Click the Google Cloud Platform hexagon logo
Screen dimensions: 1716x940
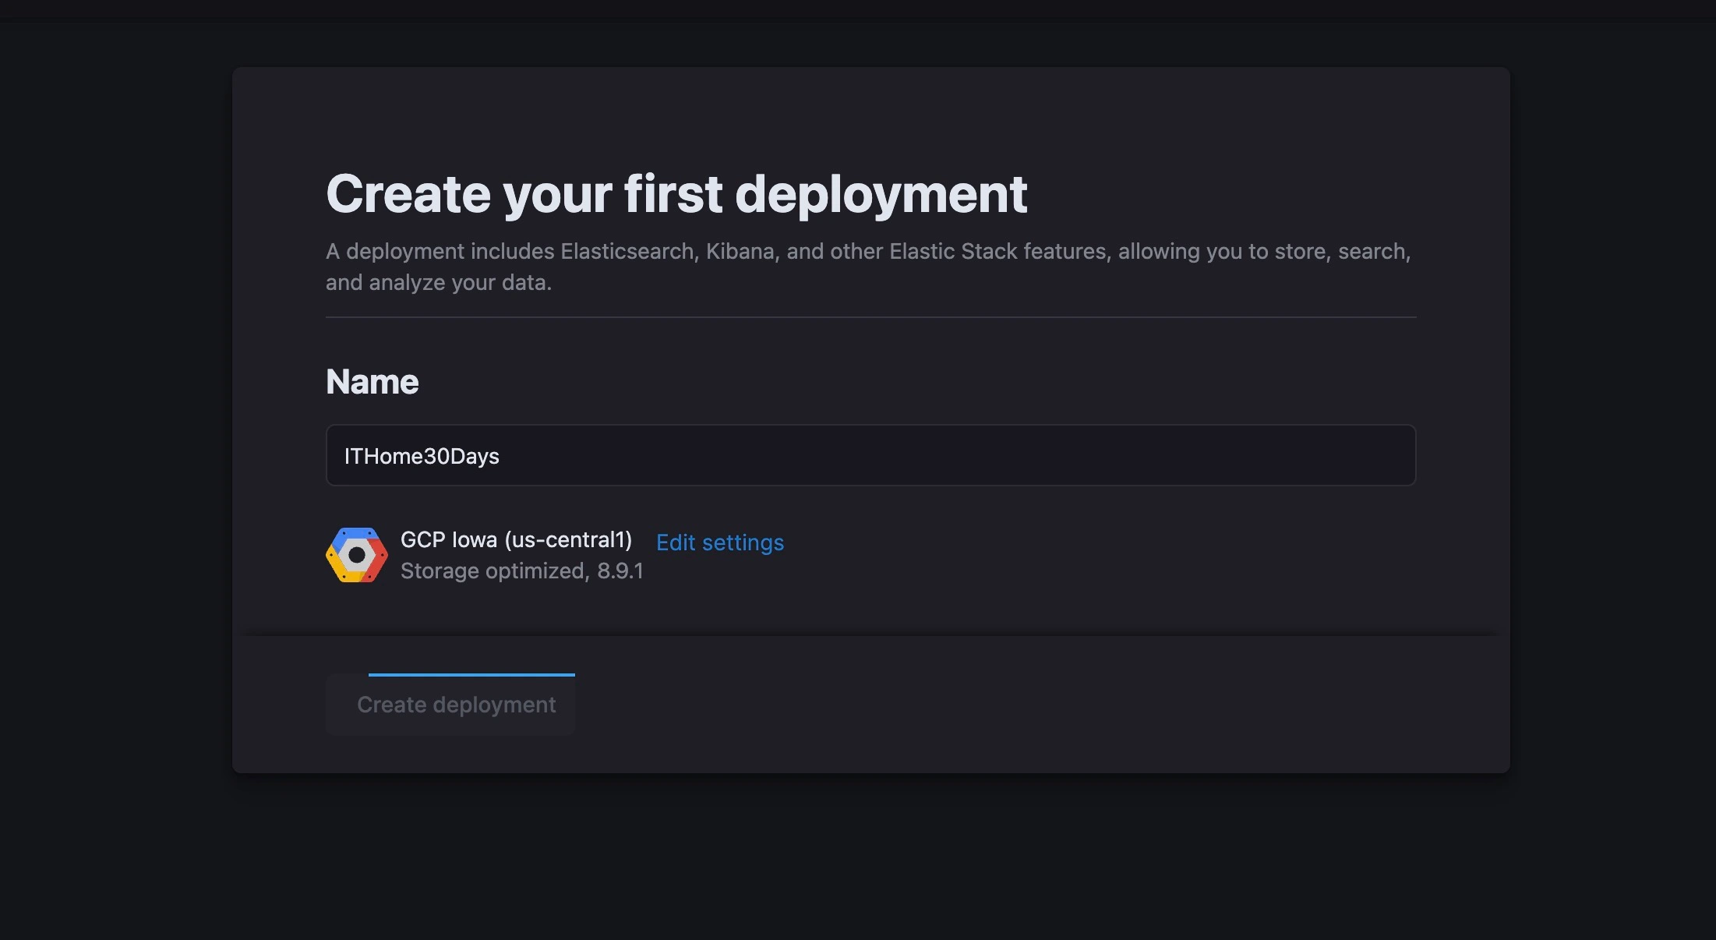pyautogui.click(x=356, y=555)
